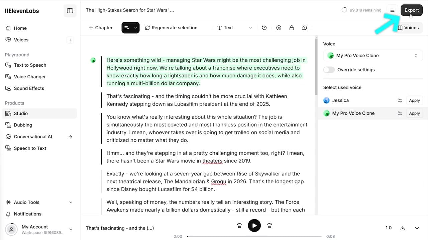428x240 pixels.
Task: Apply the My Pro Voice Clone voice
Action: (414, 113)
